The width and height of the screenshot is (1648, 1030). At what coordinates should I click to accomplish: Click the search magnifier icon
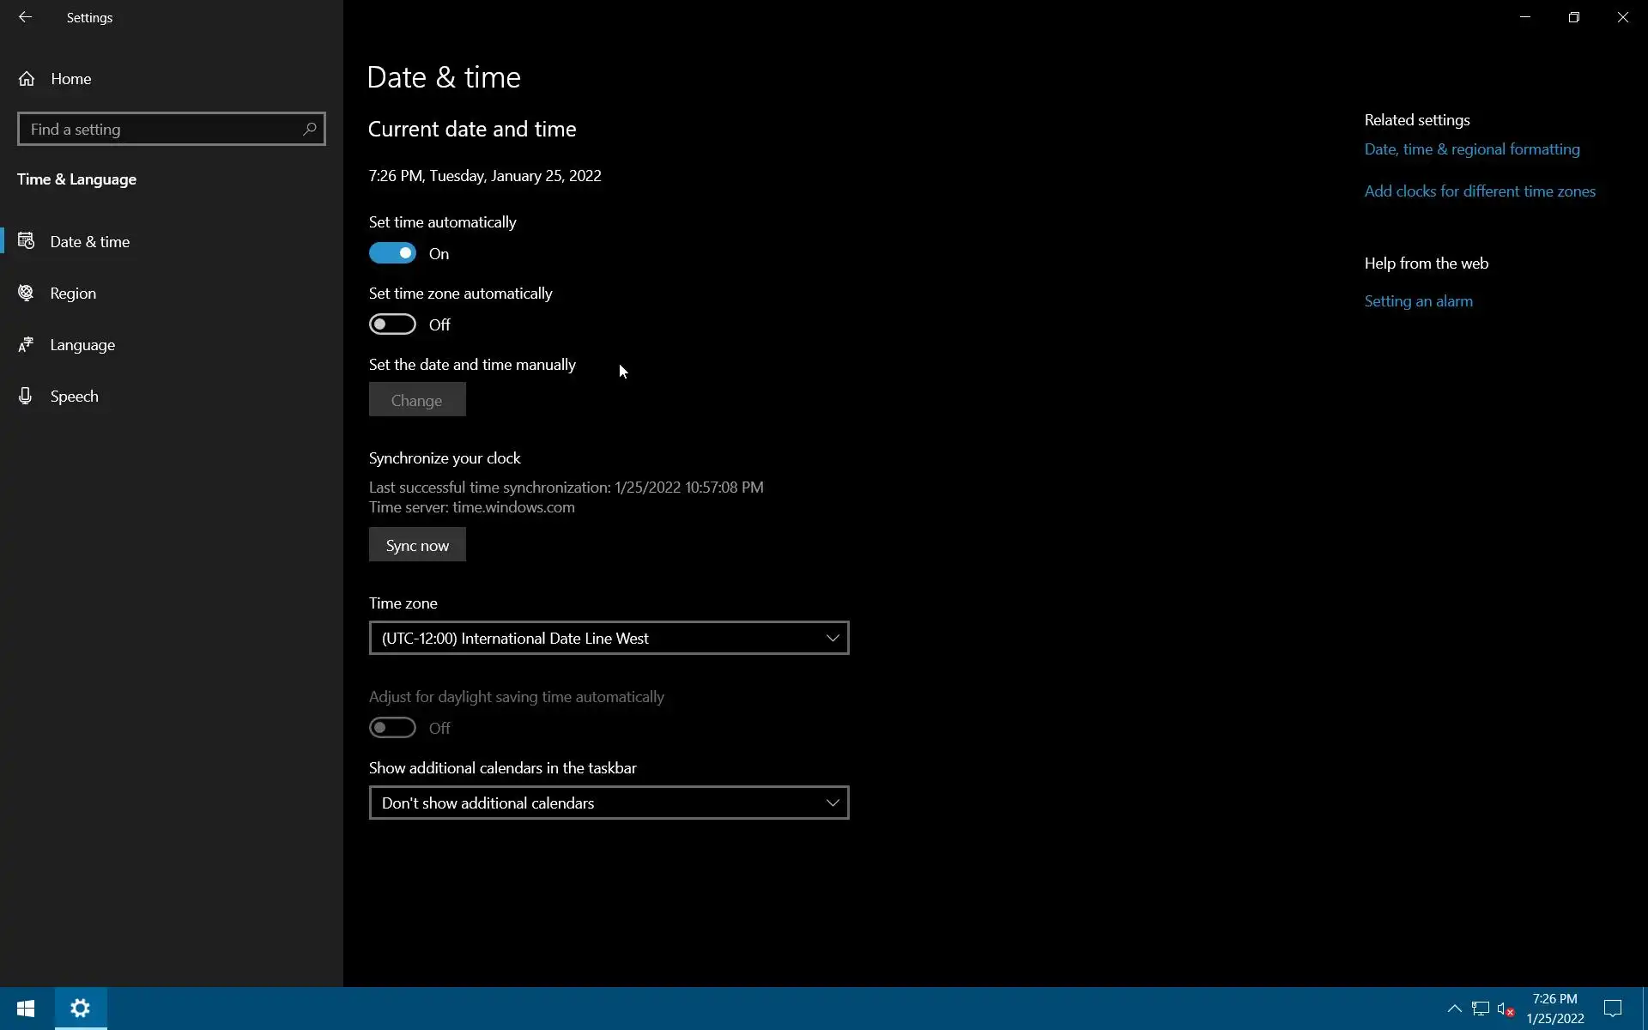click(310, 129)
